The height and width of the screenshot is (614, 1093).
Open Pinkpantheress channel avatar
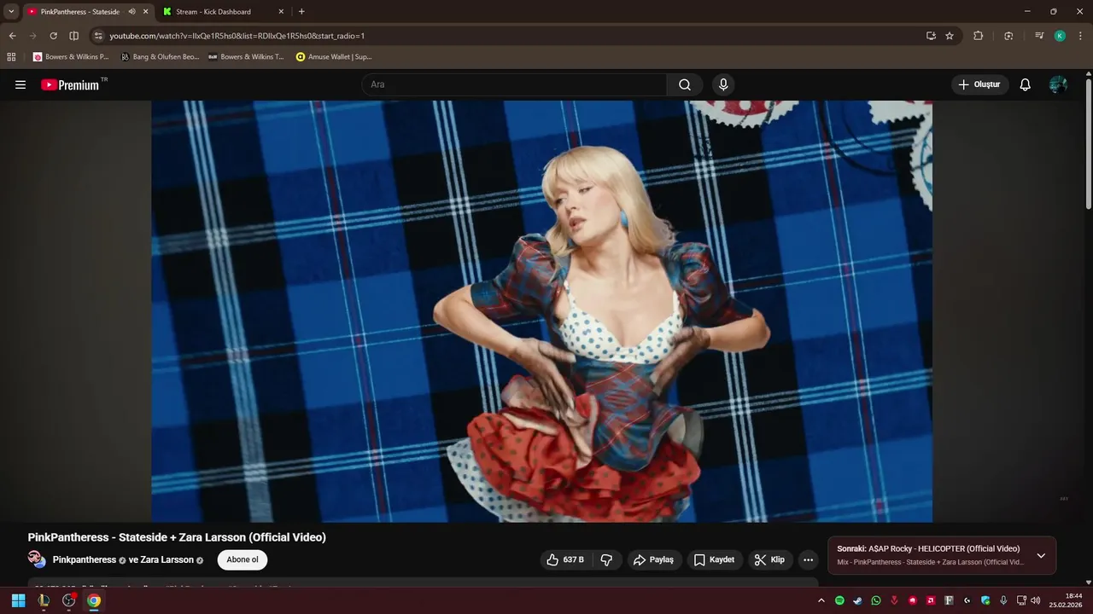pos(37,559)
